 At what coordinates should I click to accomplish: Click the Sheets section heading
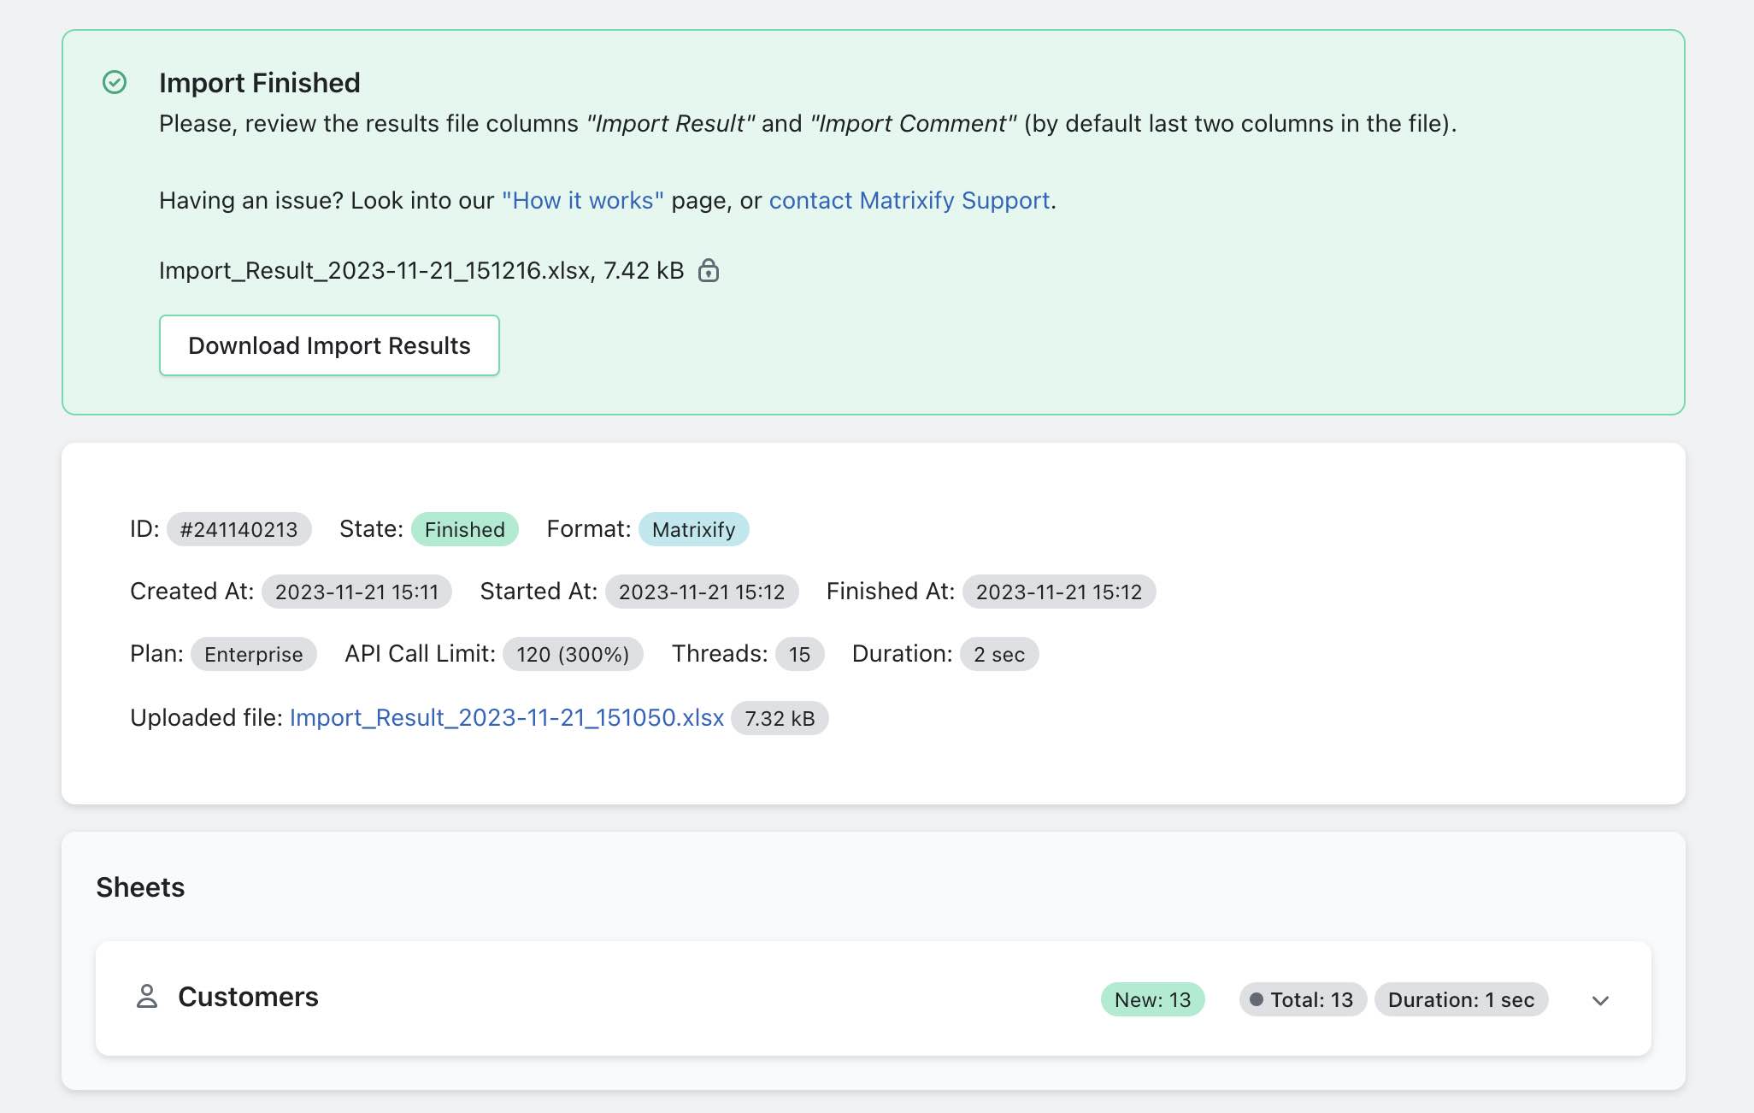140,887
